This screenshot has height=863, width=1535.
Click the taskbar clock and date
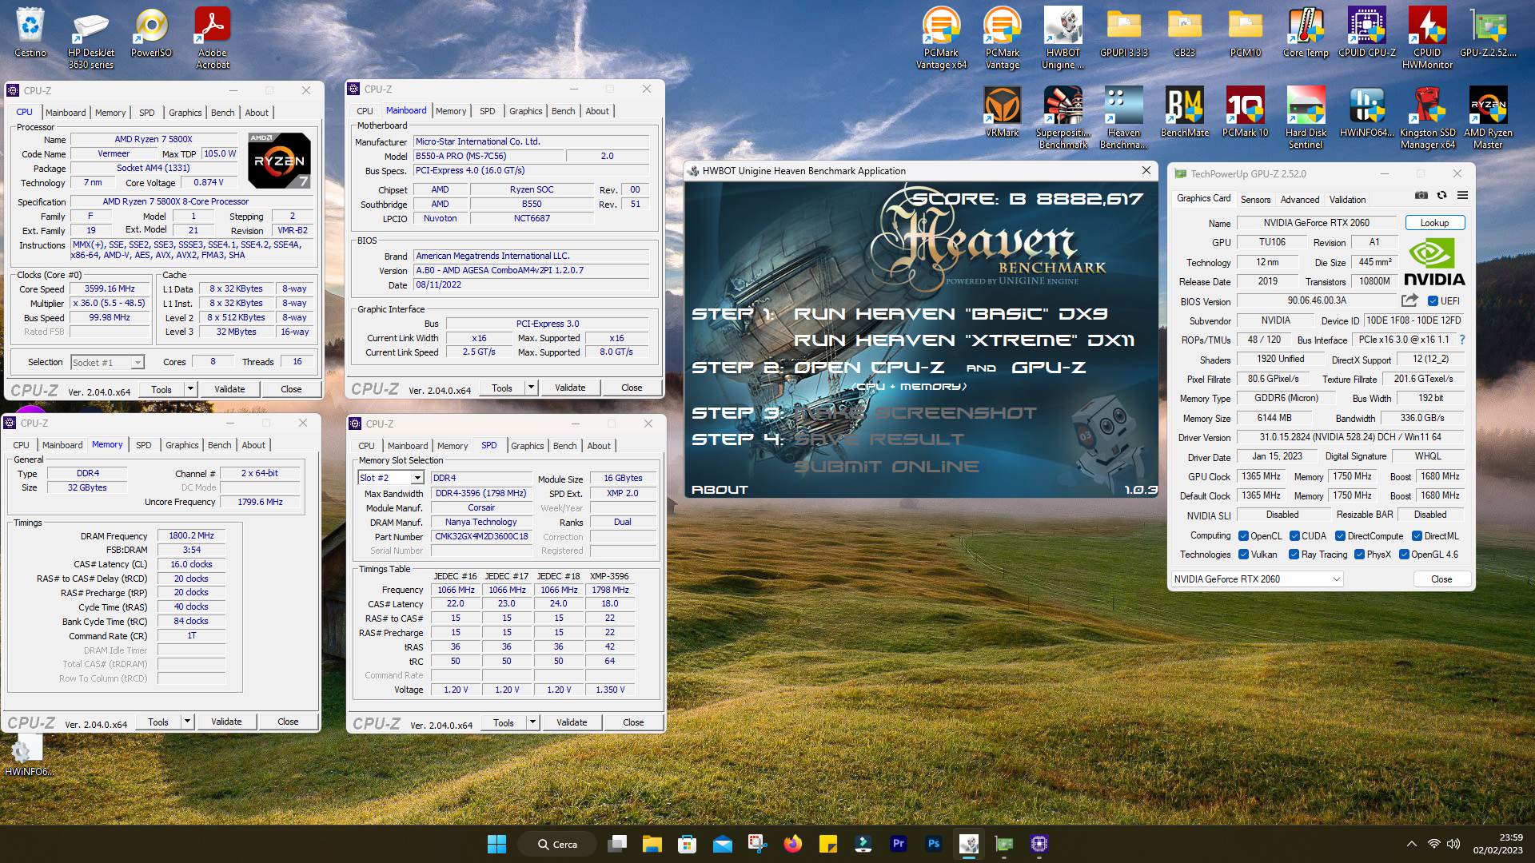click(x=1498, y=844)
